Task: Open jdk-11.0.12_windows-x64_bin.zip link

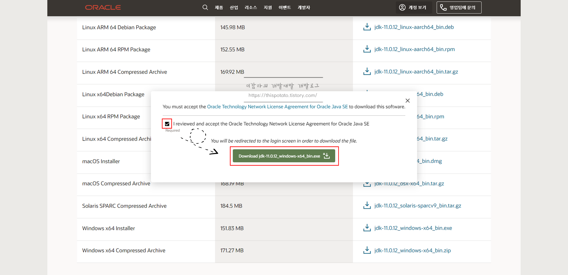Action: coord(413,251)
